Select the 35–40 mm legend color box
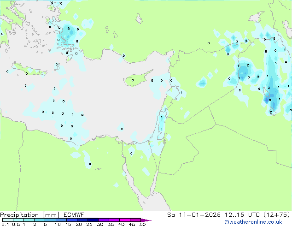Image resolution: width=292 pixels, height=226 pixels. [114, 220]
